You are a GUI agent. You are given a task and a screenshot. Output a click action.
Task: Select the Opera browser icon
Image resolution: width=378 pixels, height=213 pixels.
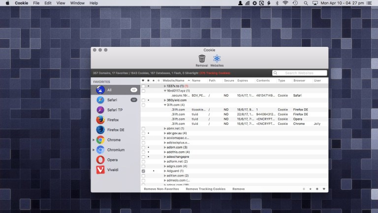pos(100,160)
